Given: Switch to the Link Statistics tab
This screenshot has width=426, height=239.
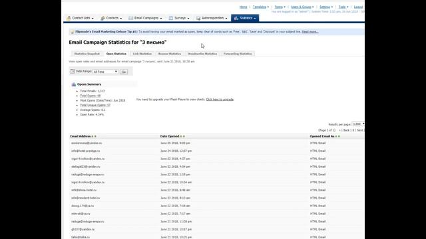Looking at the screenshot, I should (x=142, y=54).
